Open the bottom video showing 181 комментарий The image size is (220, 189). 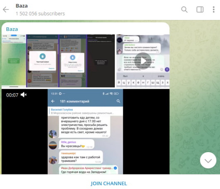tap(86, 131)
